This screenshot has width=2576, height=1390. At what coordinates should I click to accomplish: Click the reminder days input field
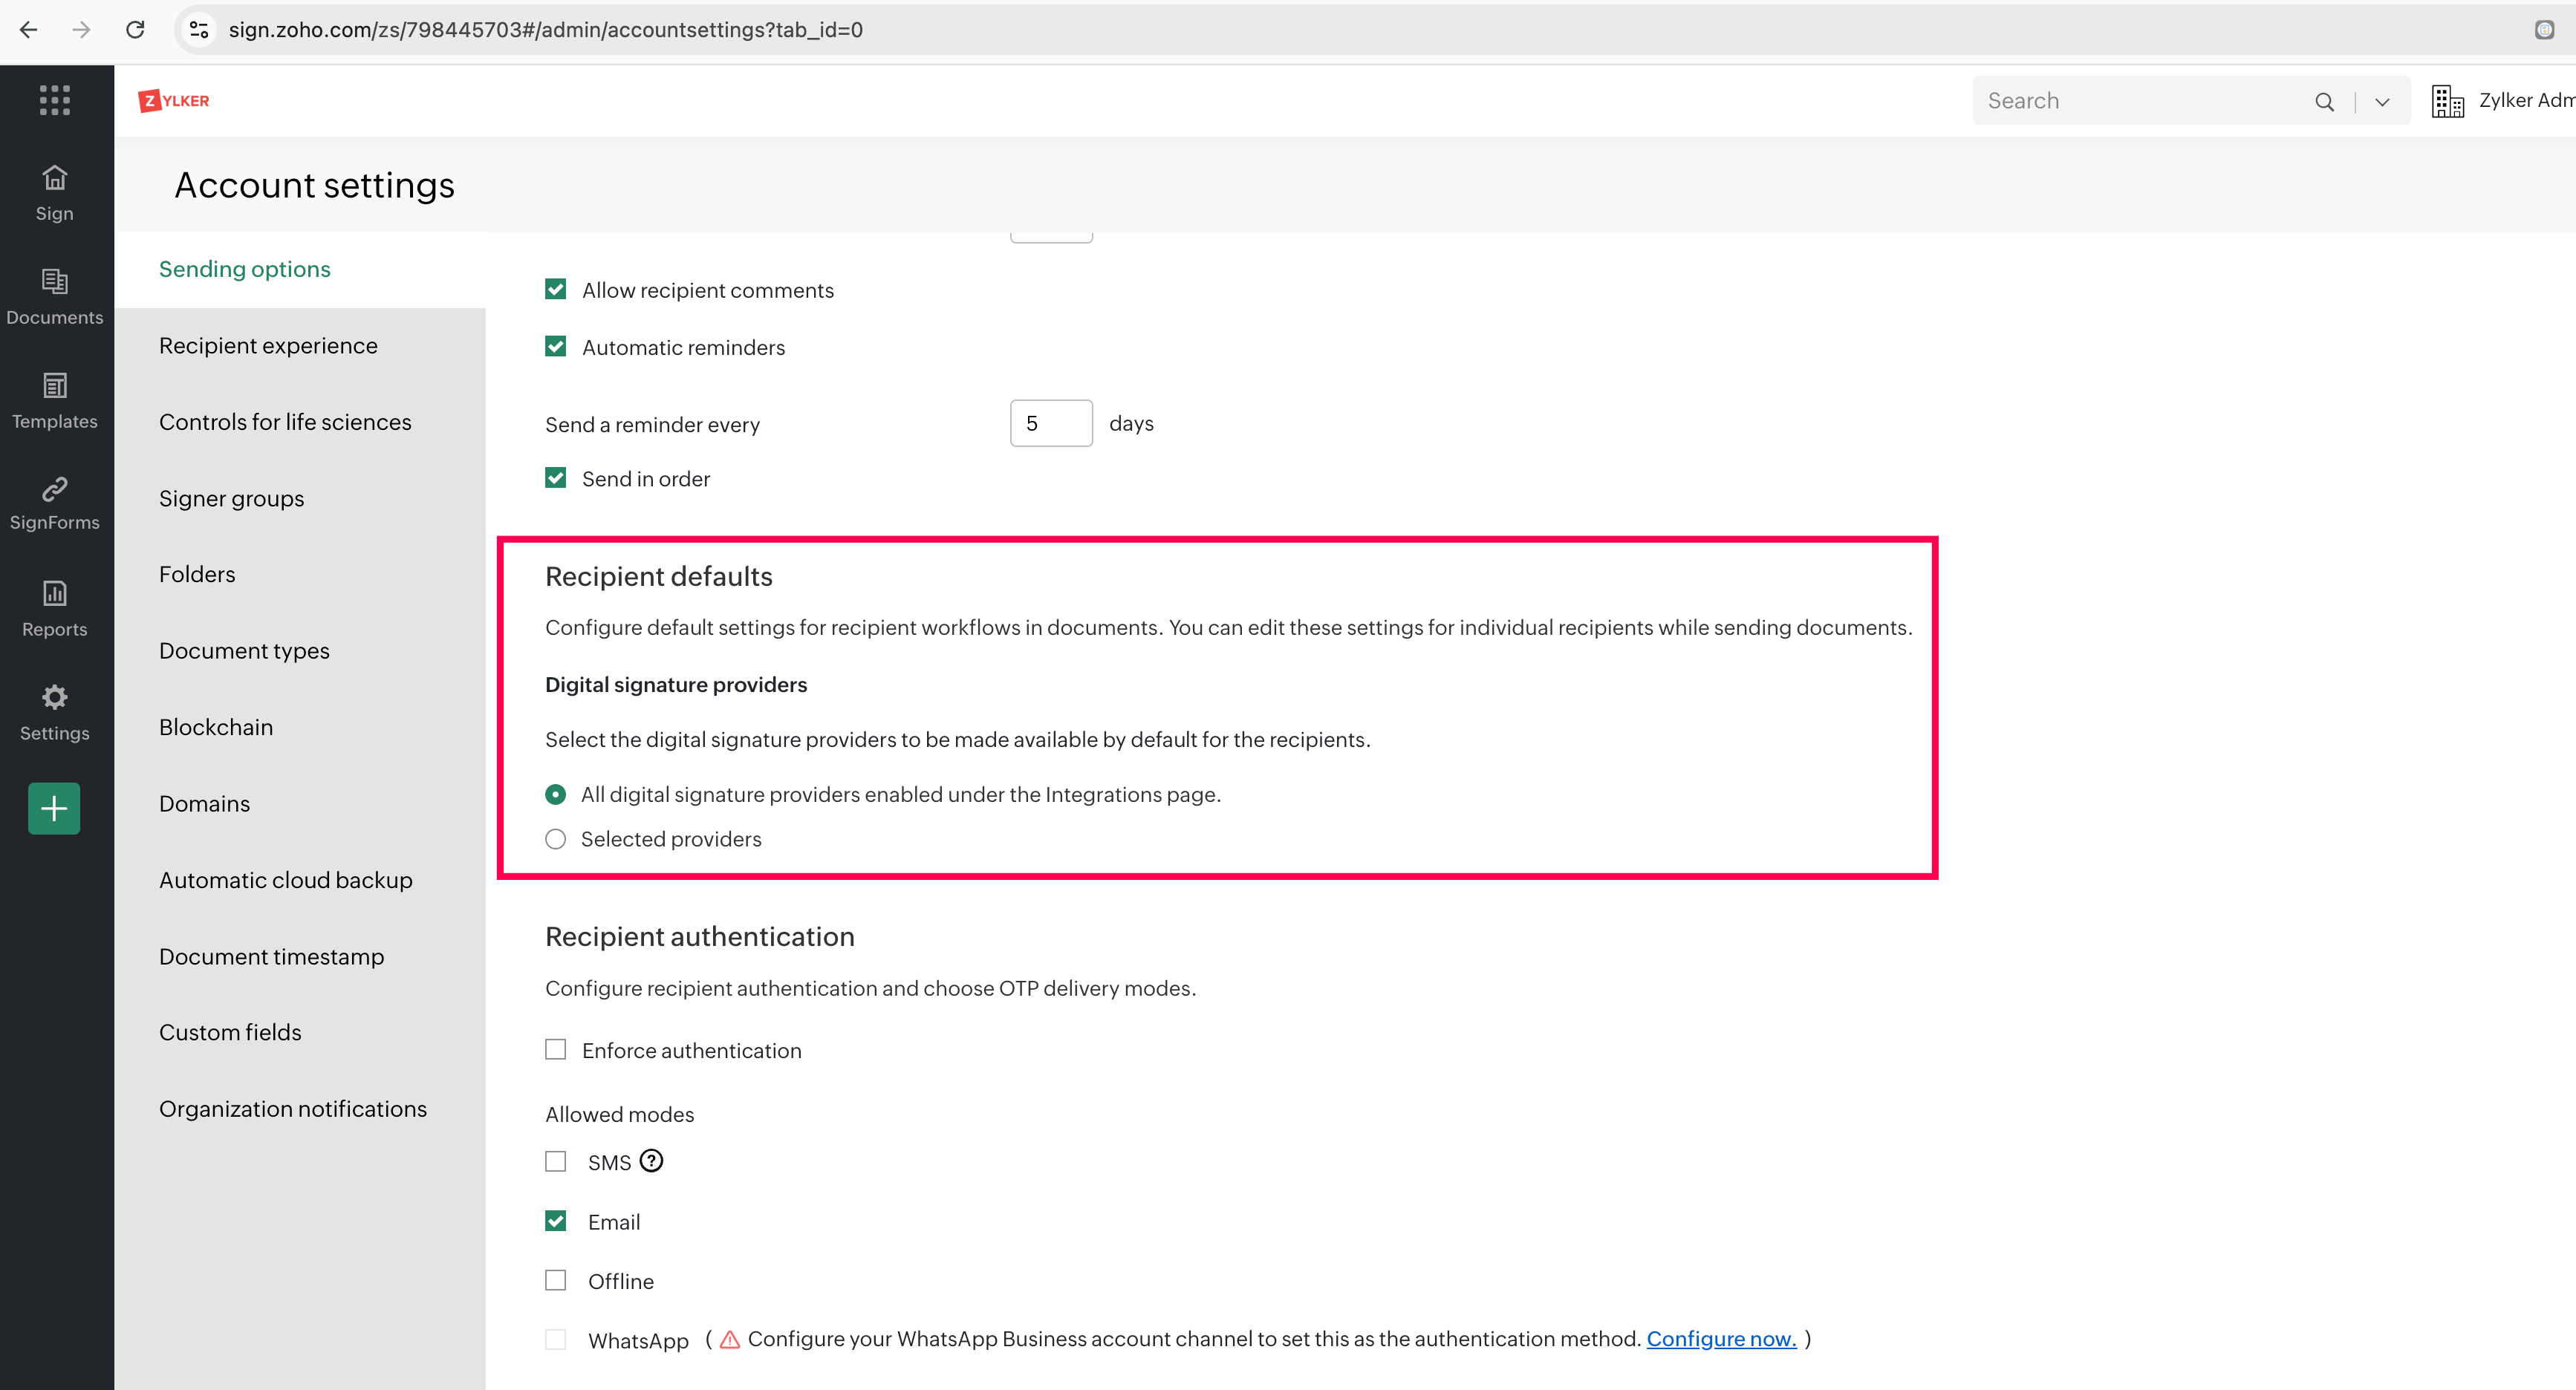1050,424
